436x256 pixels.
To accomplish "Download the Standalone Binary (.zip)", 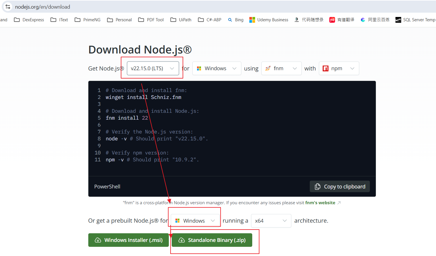I will 212,240.
